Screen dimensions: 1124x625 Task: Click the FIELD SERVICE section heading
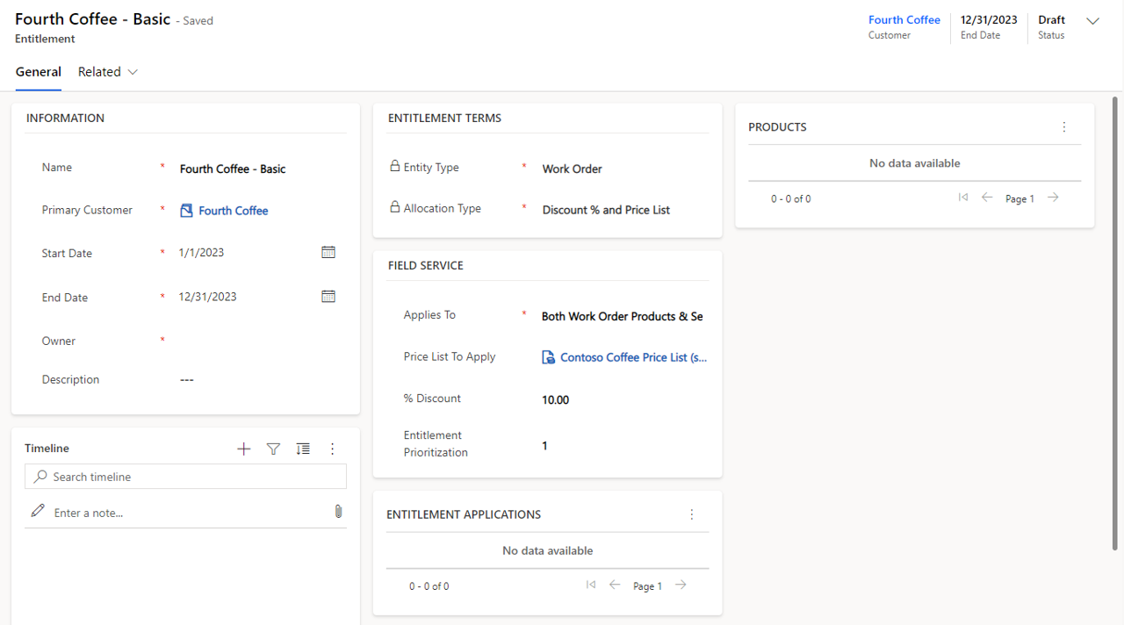coord(426,265)
